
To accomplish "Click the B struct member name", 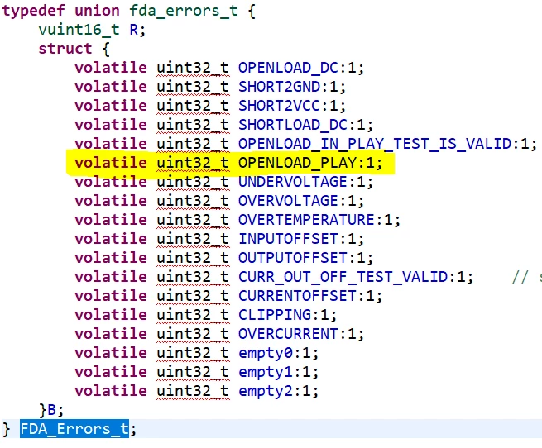I will (x=51, y=410).
